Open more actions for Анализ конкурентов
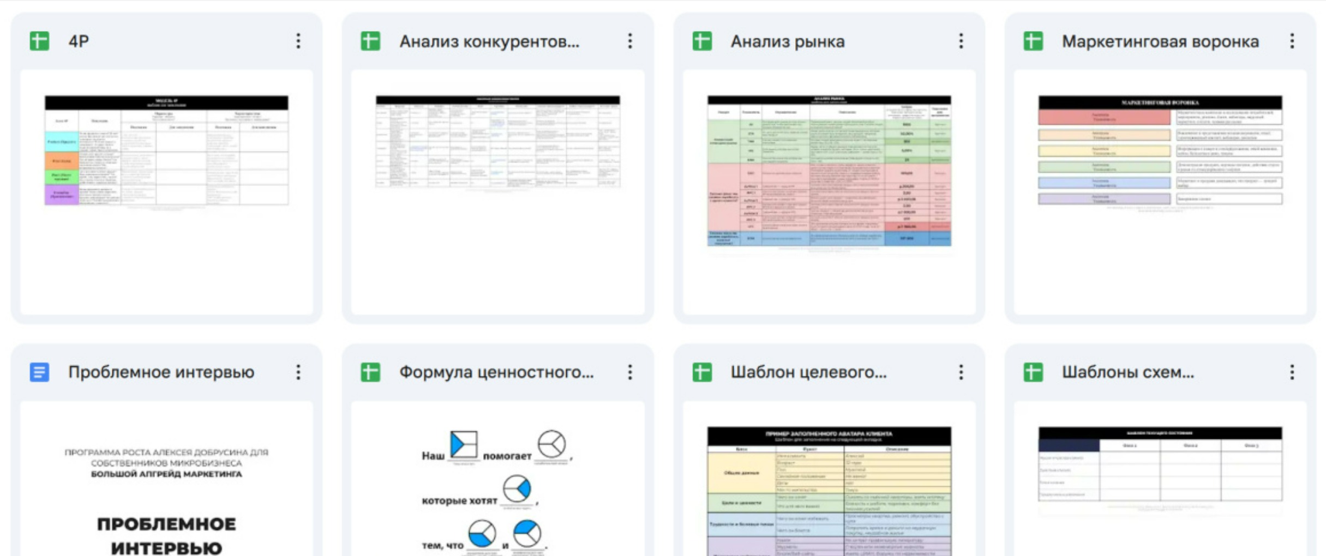The image size is (1326, 556). coord(630,41)
